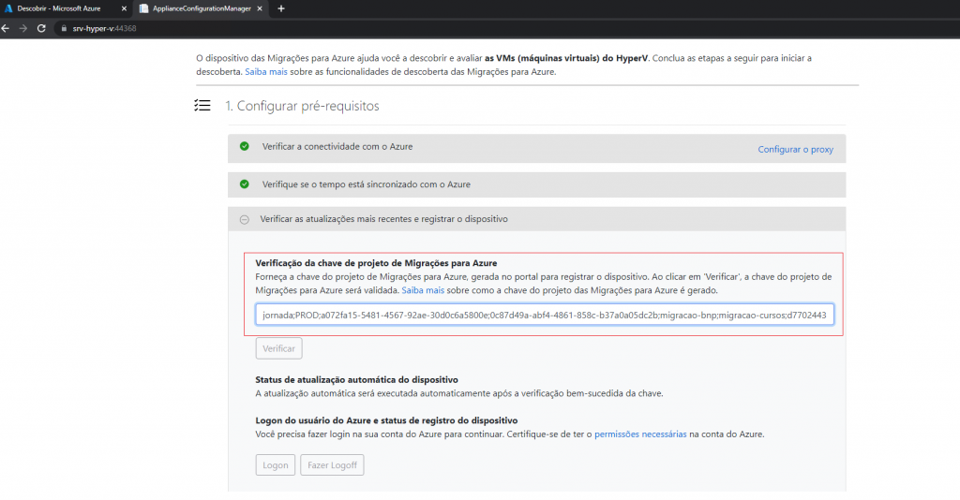Open a new browser tab with plus icon
The image size is (960, 500).
(280, 8)
